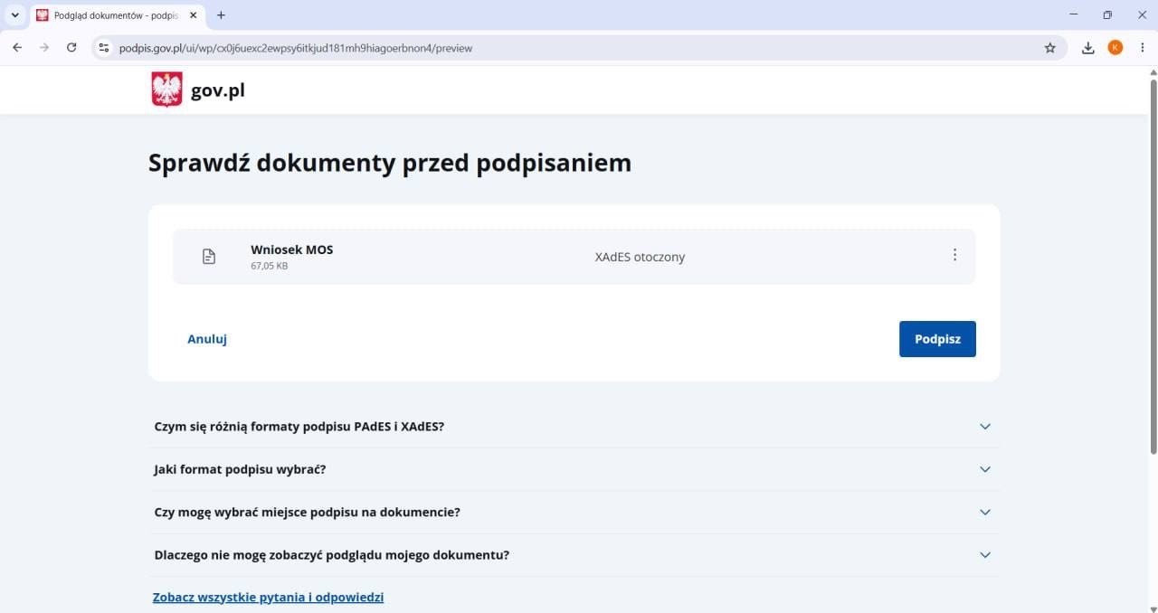Viewport: 1158px width, 613px height.
Task: Open 'Zobacz wszystkie pytania i odpowiedzi' link
Action: click(269, 598)
